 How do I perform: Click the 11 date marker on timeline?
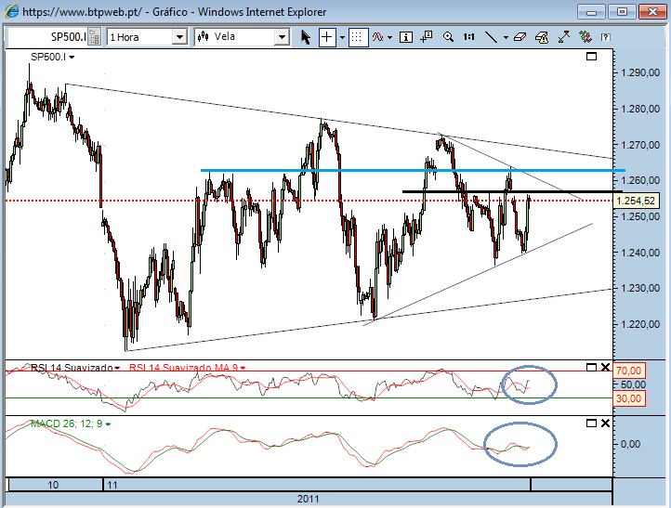click(112, 485)
